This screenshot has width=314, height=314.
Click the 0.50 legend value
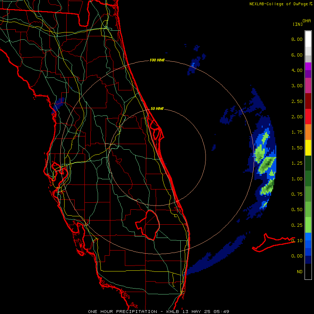(297, 210)
